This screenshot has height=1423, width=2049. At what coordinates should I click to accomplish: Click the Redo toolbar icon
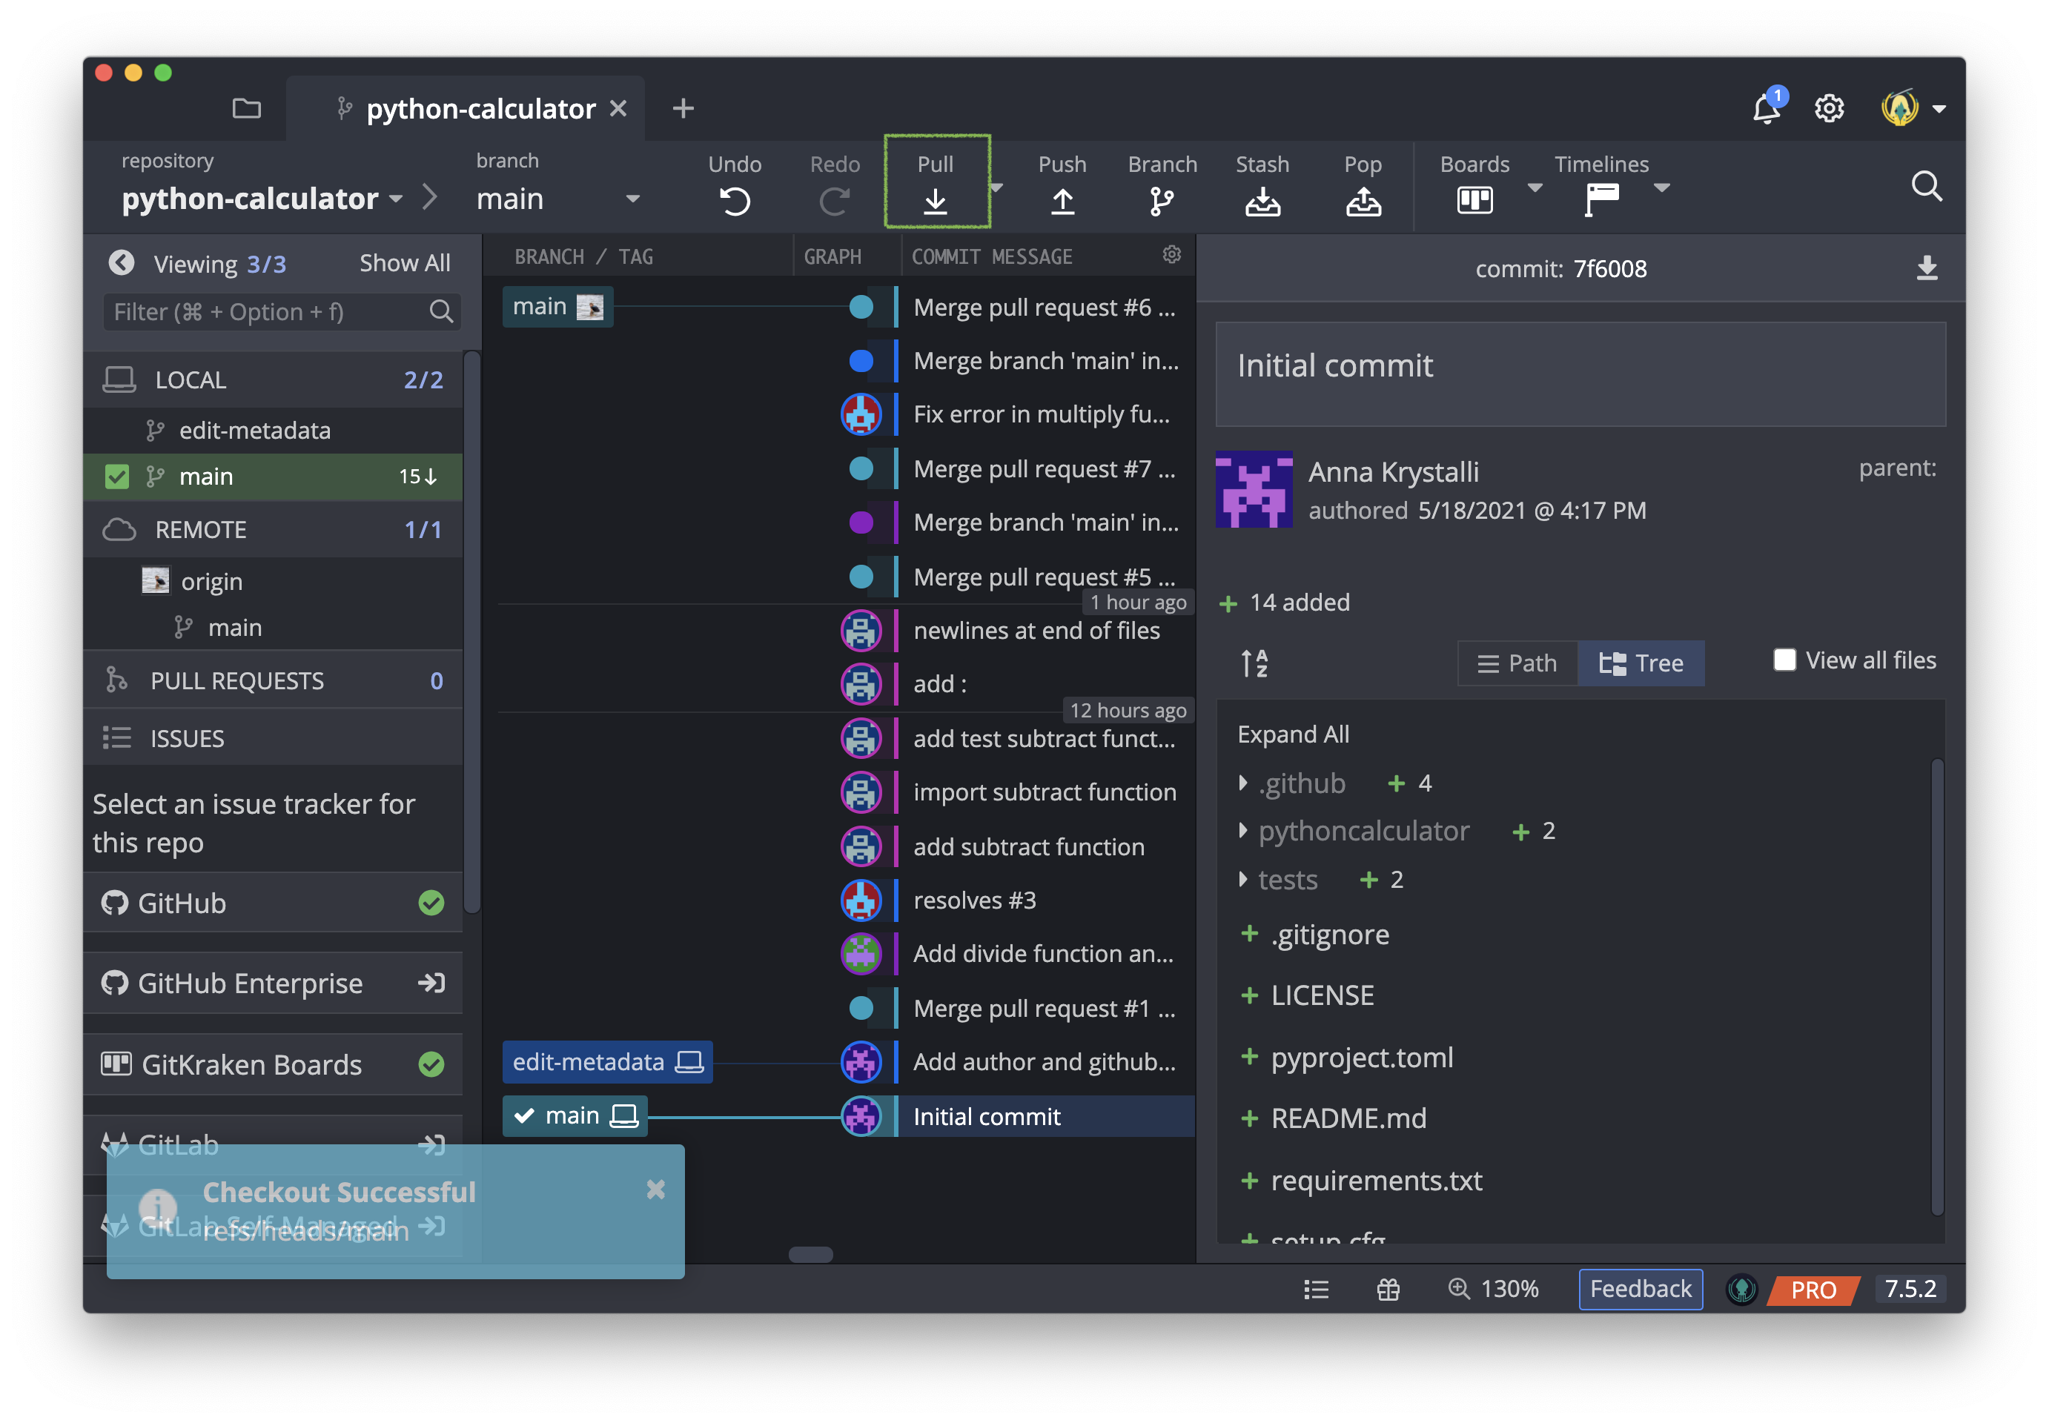834,202
